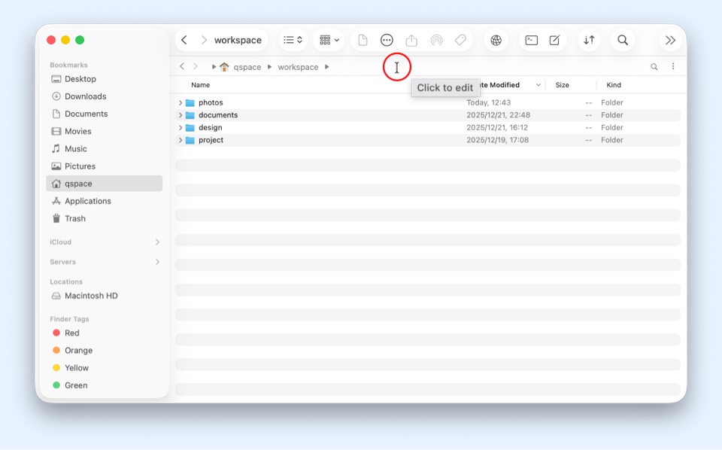Viewport: 722px width, 450px height.
Task: Expand the iCloud sidebar section
Action: (x=157, y=242)
